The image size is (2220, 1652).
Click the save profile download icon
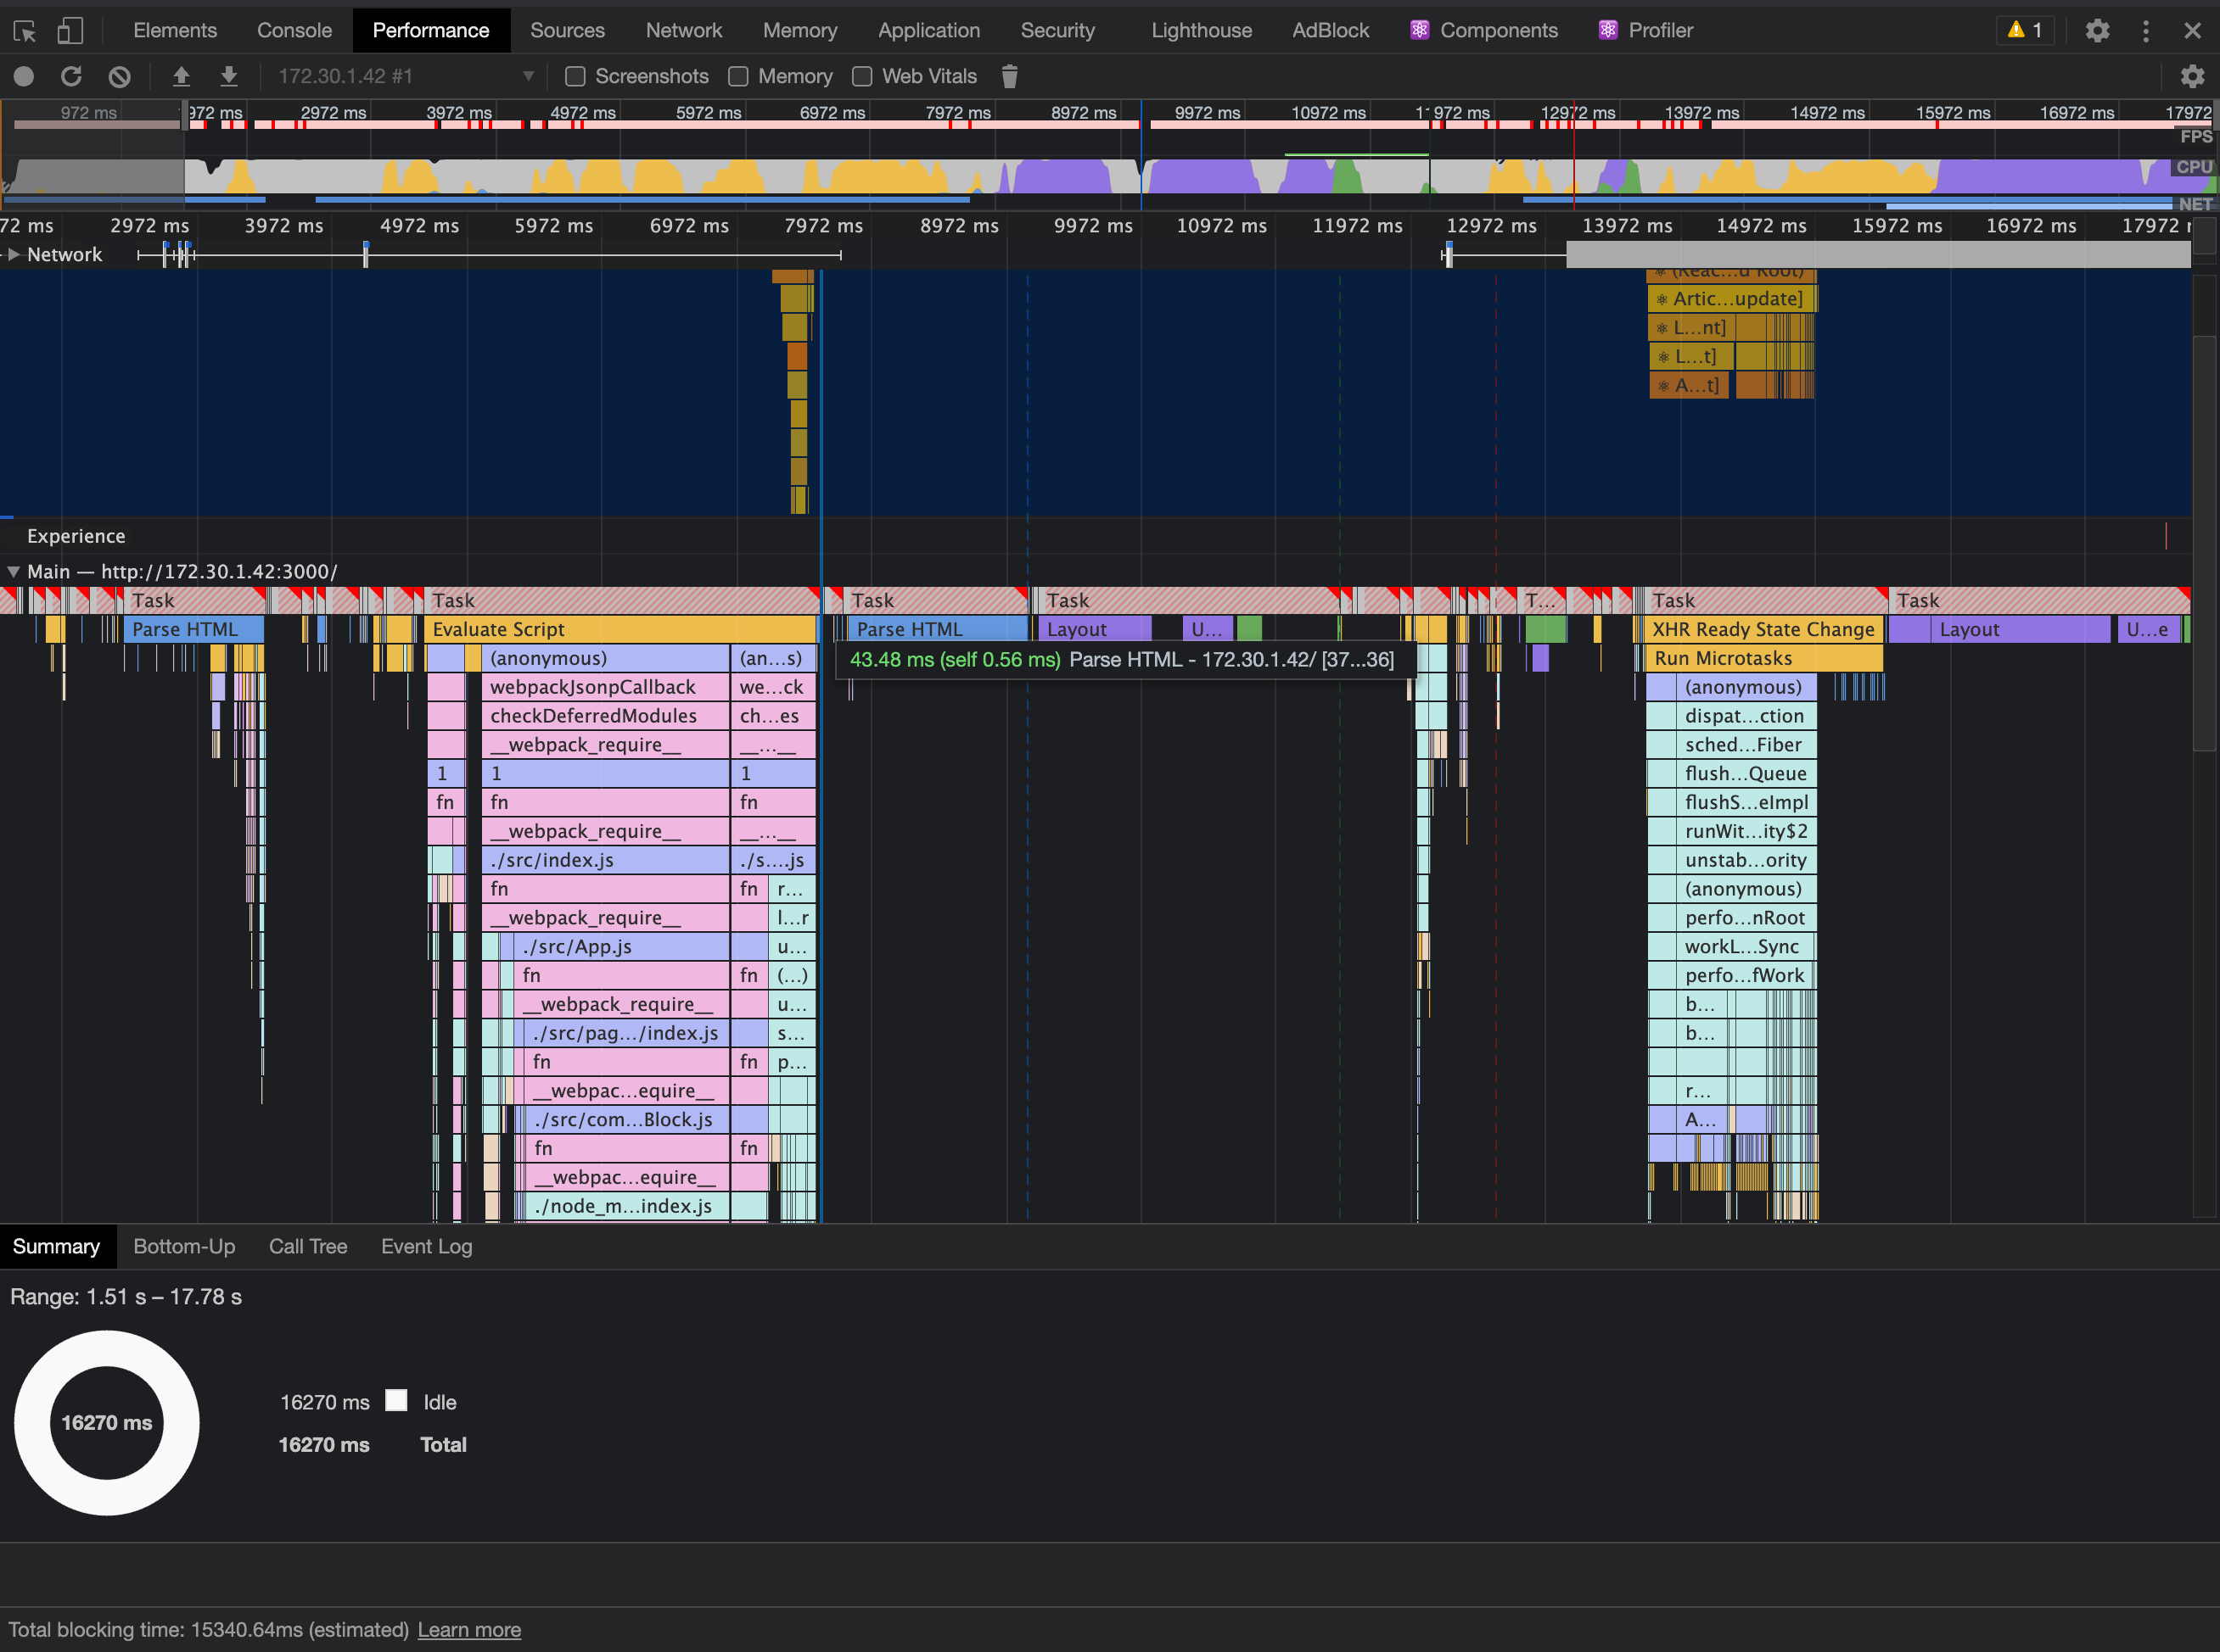click(228, 76)
